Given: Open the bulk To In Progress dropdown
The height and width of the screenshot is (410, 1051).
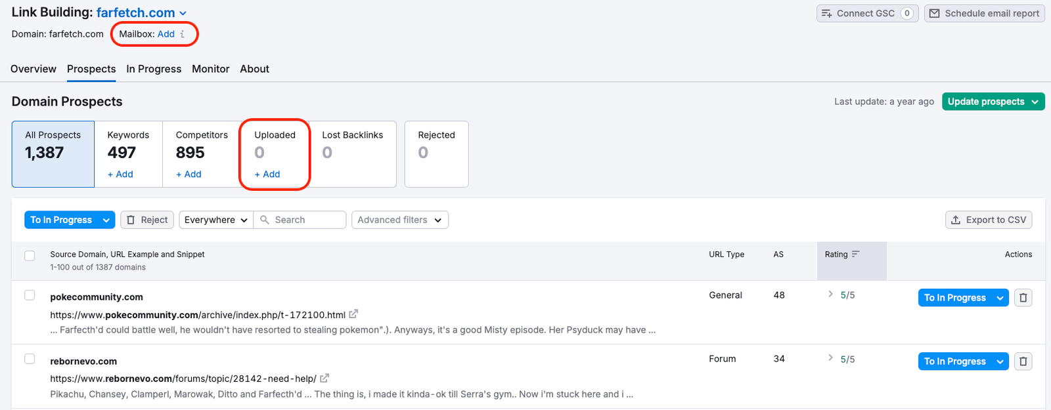Looking at the screenshot, I should (106, 220).
